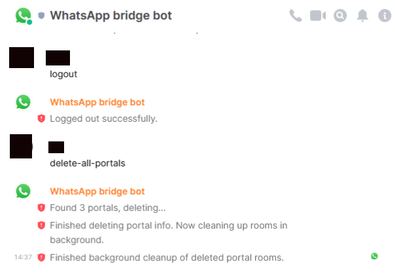Click red shield beside Found 3 portals
Image resolution: width=395 pixels, height=273 pixels.
[x=41, y=208]
